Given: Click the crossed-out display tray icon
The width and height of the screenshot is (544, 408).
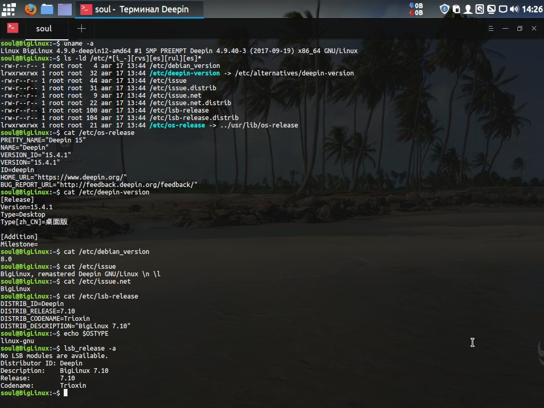Looking at the screenshot, I should pyautogui.click(x=491, y=9).
